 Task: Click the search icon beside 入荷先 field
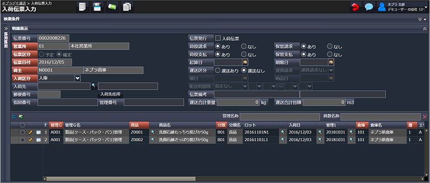click(94, 86)
